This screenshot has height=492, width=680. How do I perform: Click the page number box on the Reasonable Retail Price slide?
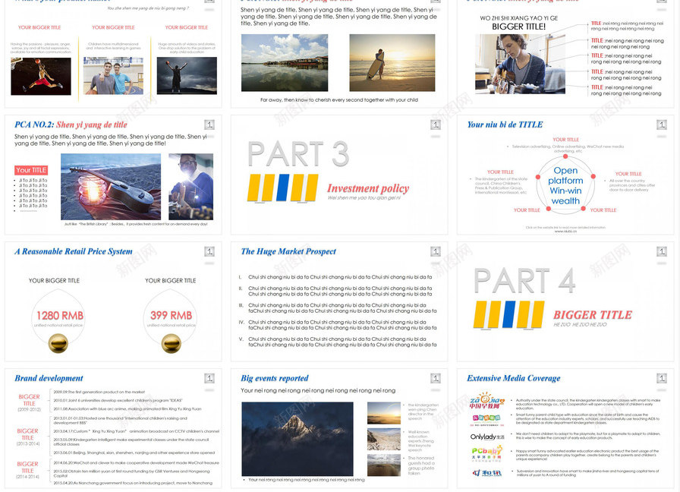pos(209,251)
